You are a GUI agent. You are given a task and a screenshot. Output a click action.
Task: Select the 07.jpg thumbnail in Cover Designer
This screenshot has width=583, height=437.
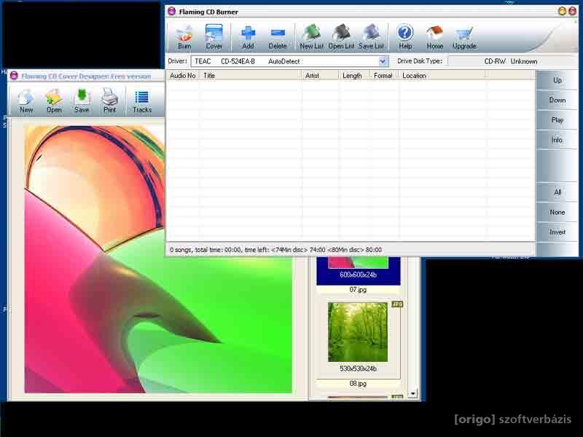coord(358,271)
